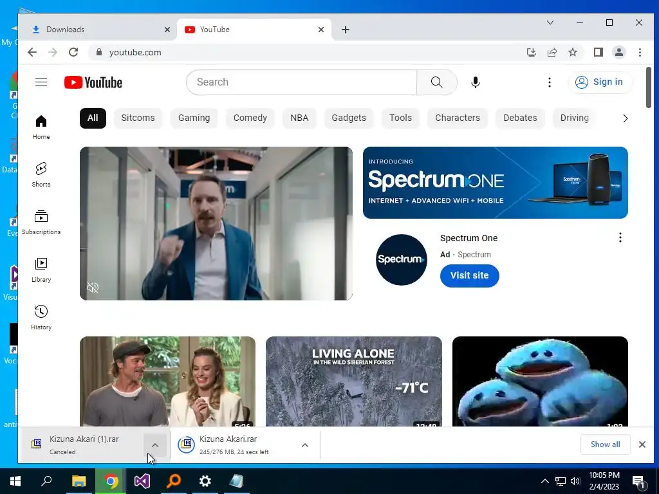
Task: Click Visit site button
Action: click(x=469, y=275)
